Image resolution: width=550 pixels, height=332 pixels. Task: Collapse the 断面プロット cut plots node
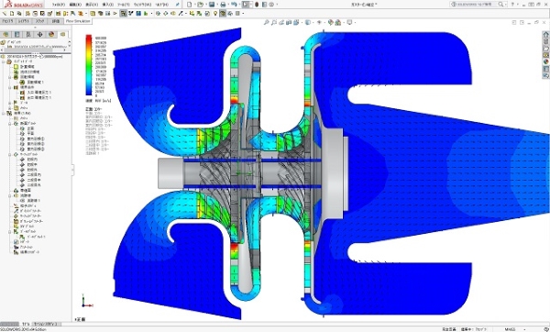click(9, 124)
